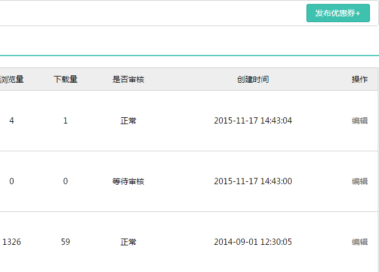
Task: Click the 是否审核 column header
Action: point(129,79)
